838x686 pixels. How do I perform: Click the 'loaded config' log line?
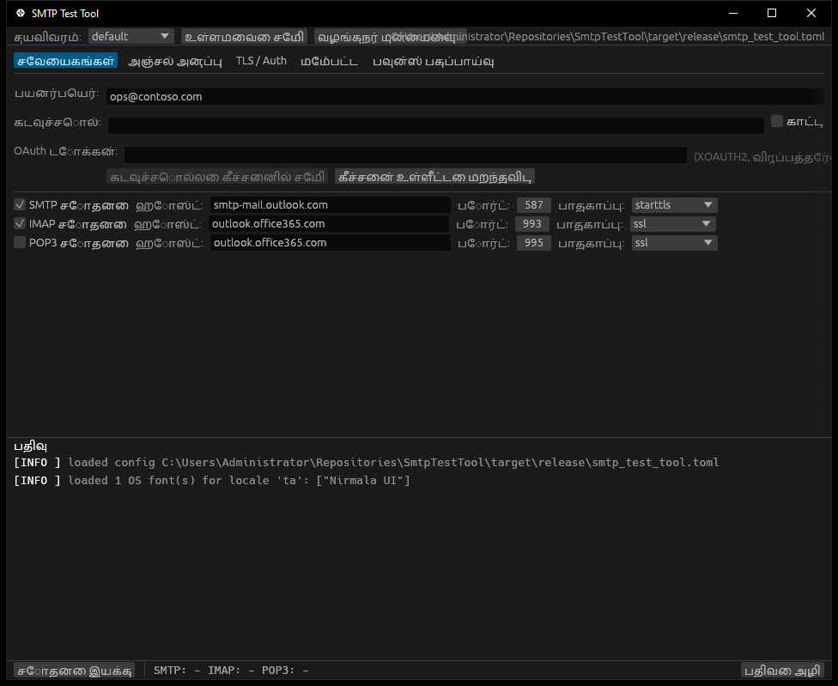(x=366, y=463)
